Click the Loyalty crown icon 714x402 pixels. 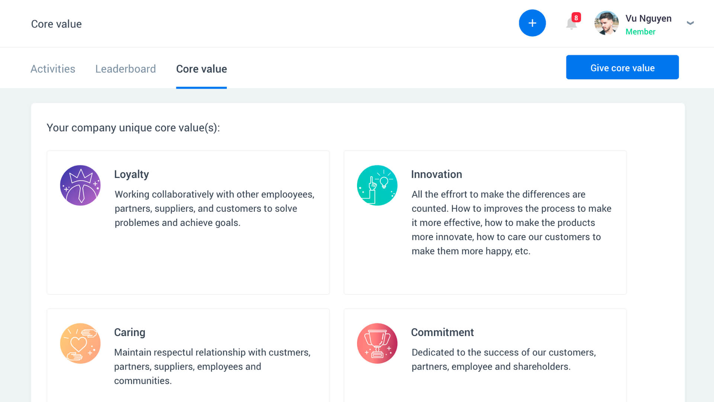[80, 185]
